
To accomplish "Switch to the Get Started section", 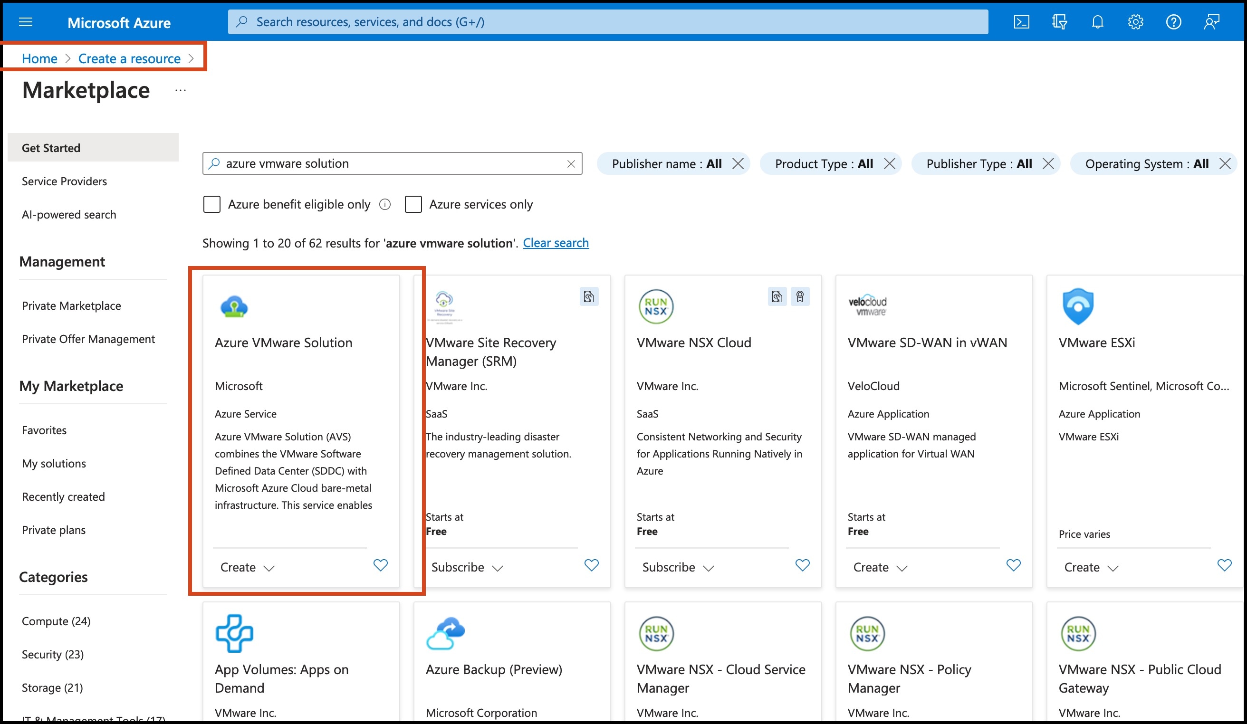I will tap(50, 147).
